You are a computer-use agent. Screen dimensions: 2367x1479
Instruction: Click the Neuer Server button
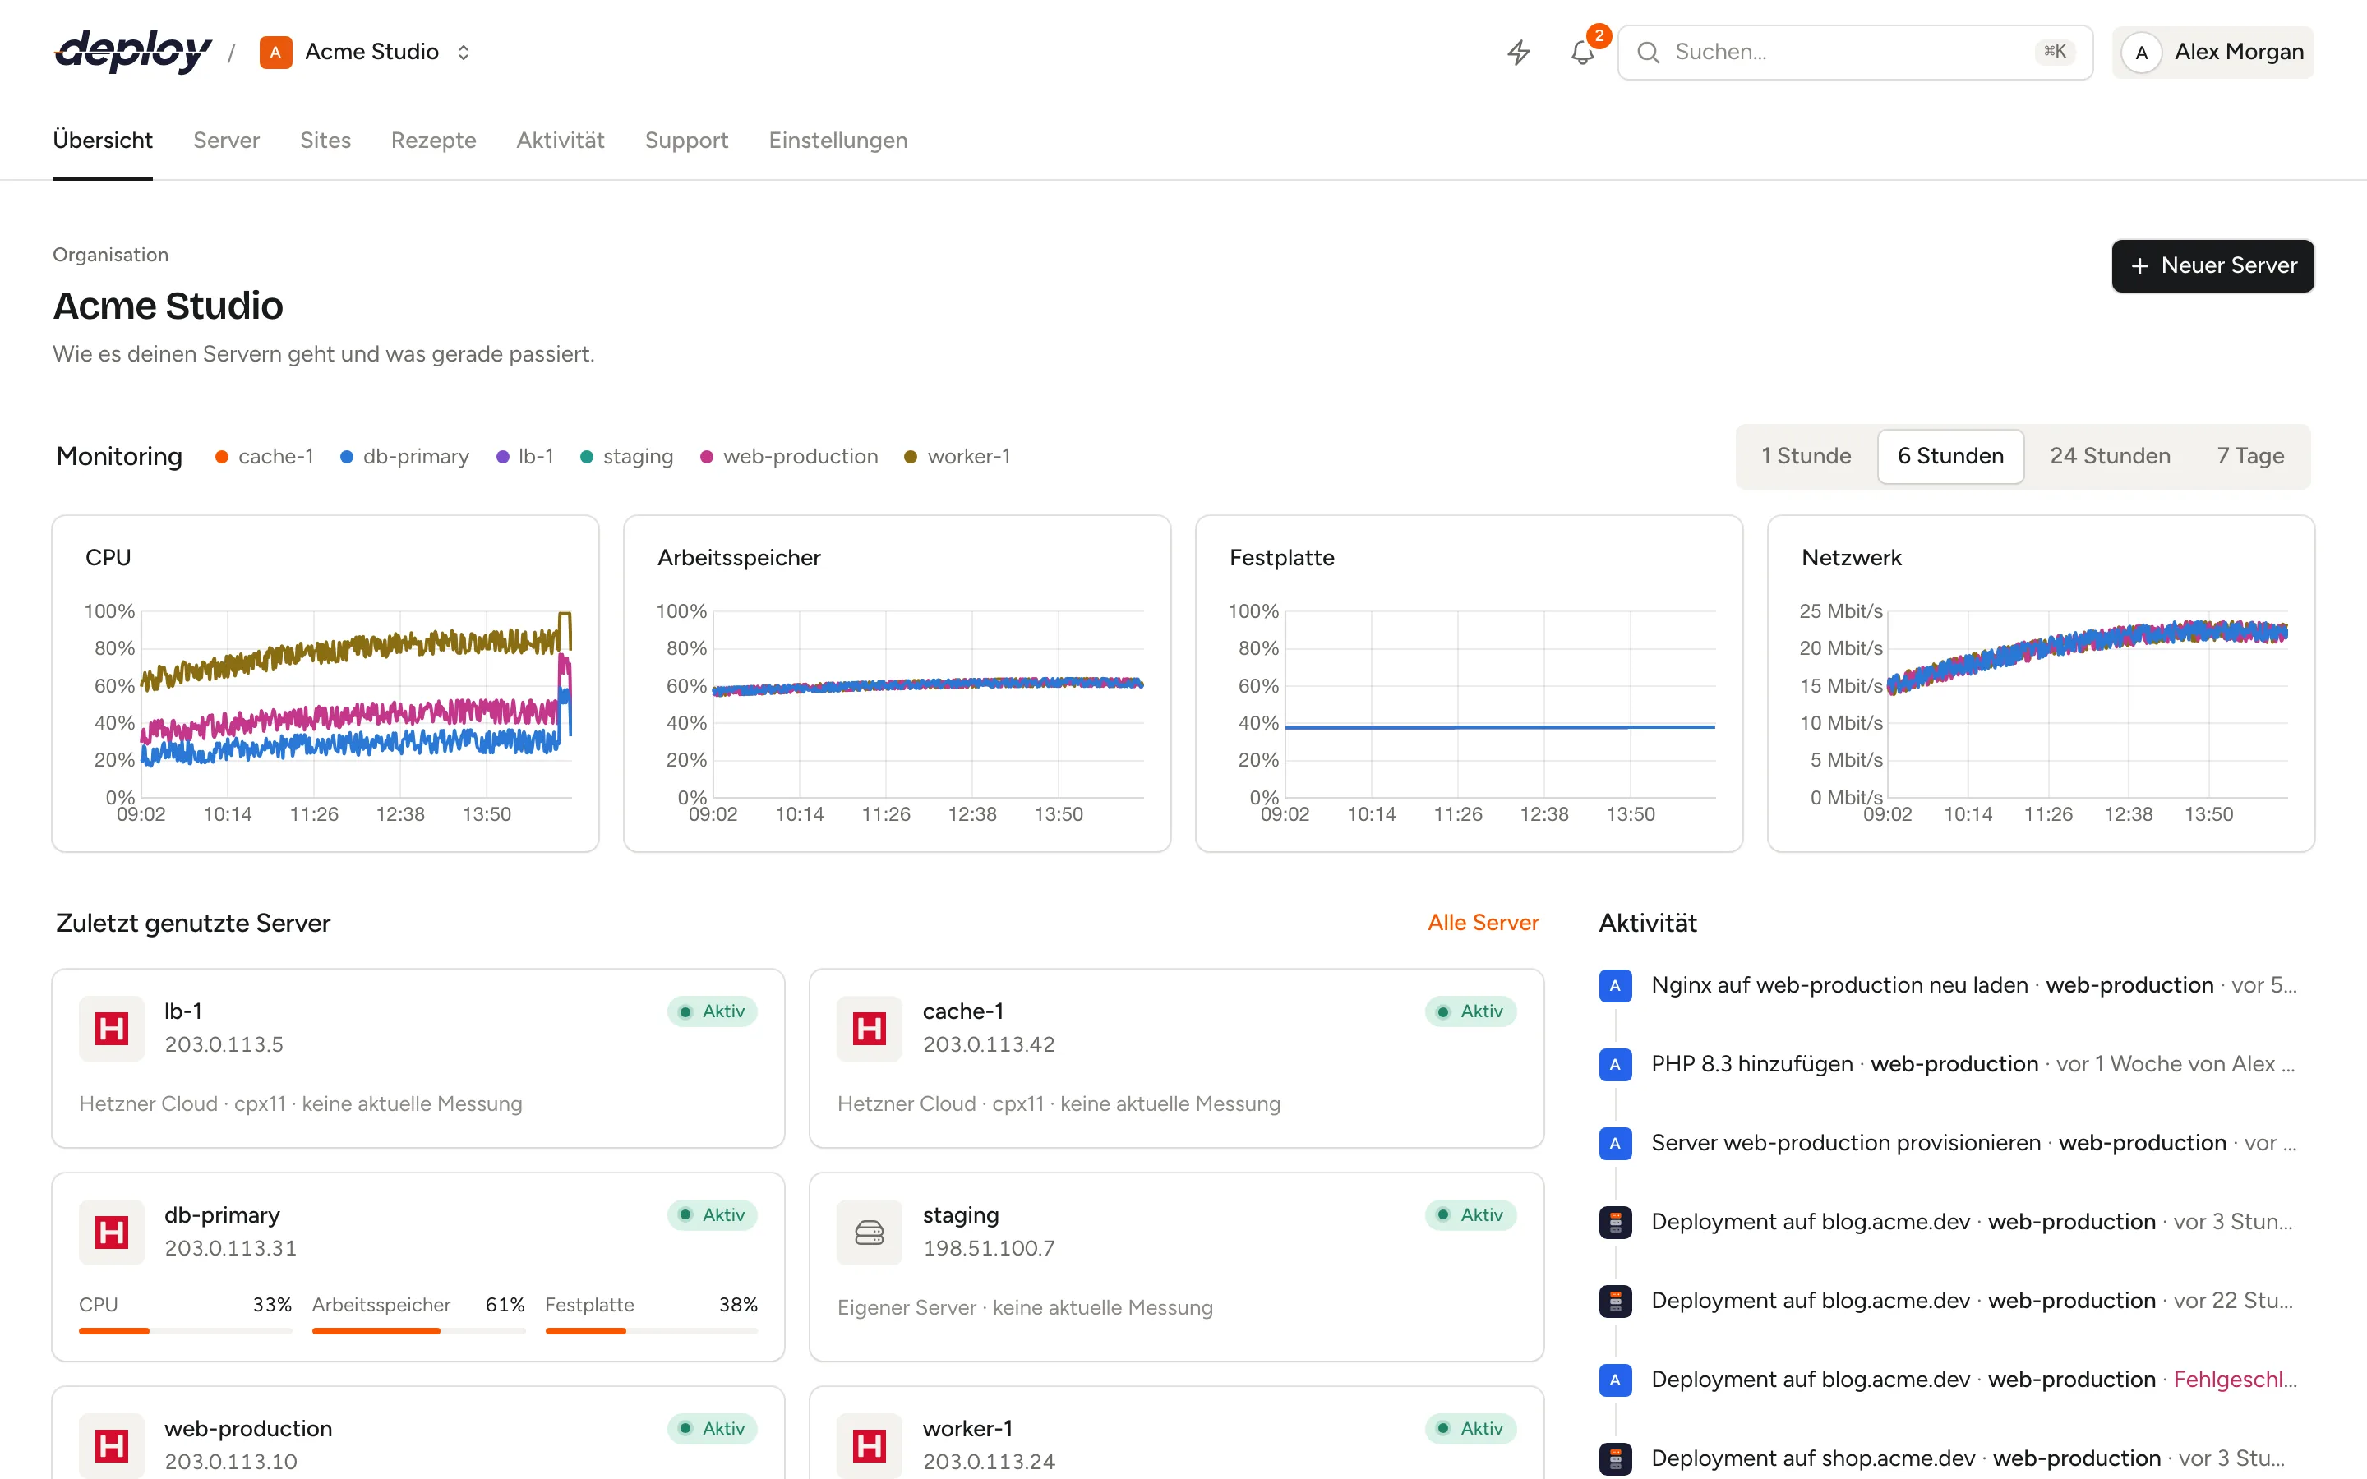coord(2212,266)
